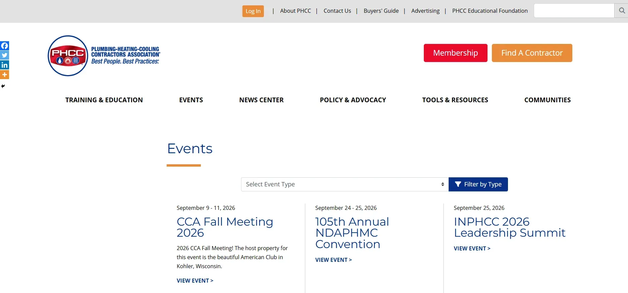This screenshot has width=628, height=293.
Task: View event for NDAPHMC Convention
Action: point(334,260)
